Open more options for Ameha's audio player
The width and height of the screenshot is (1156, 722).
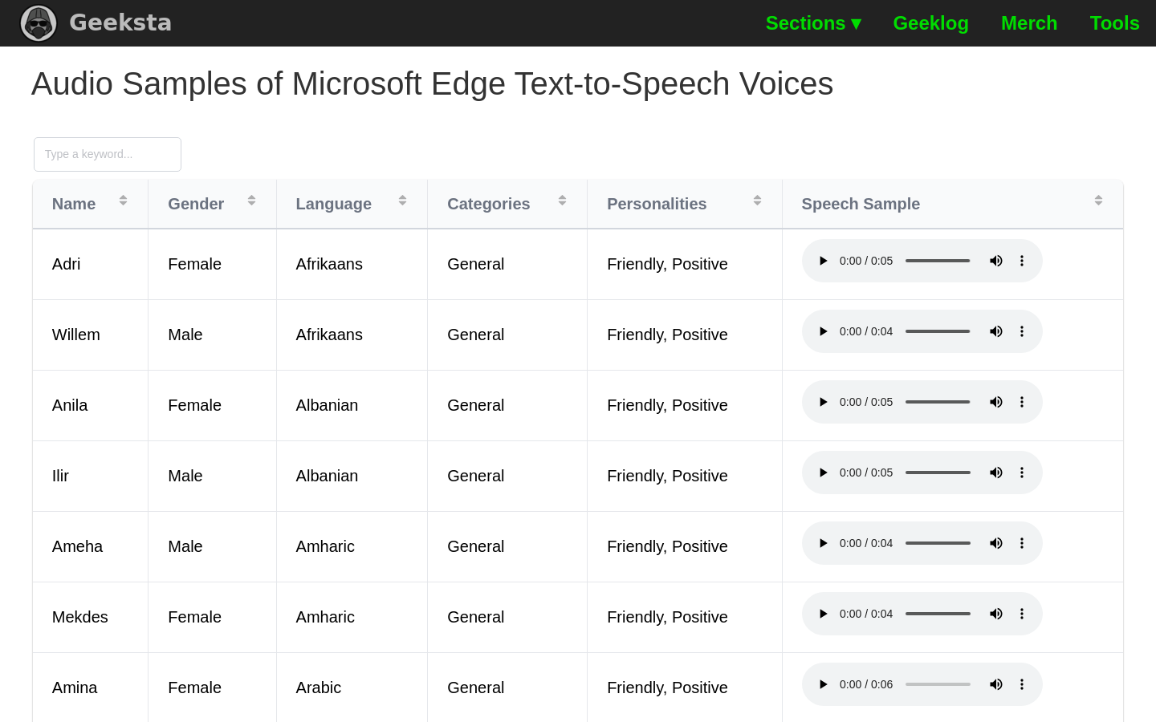click(x=1022, y=543)
